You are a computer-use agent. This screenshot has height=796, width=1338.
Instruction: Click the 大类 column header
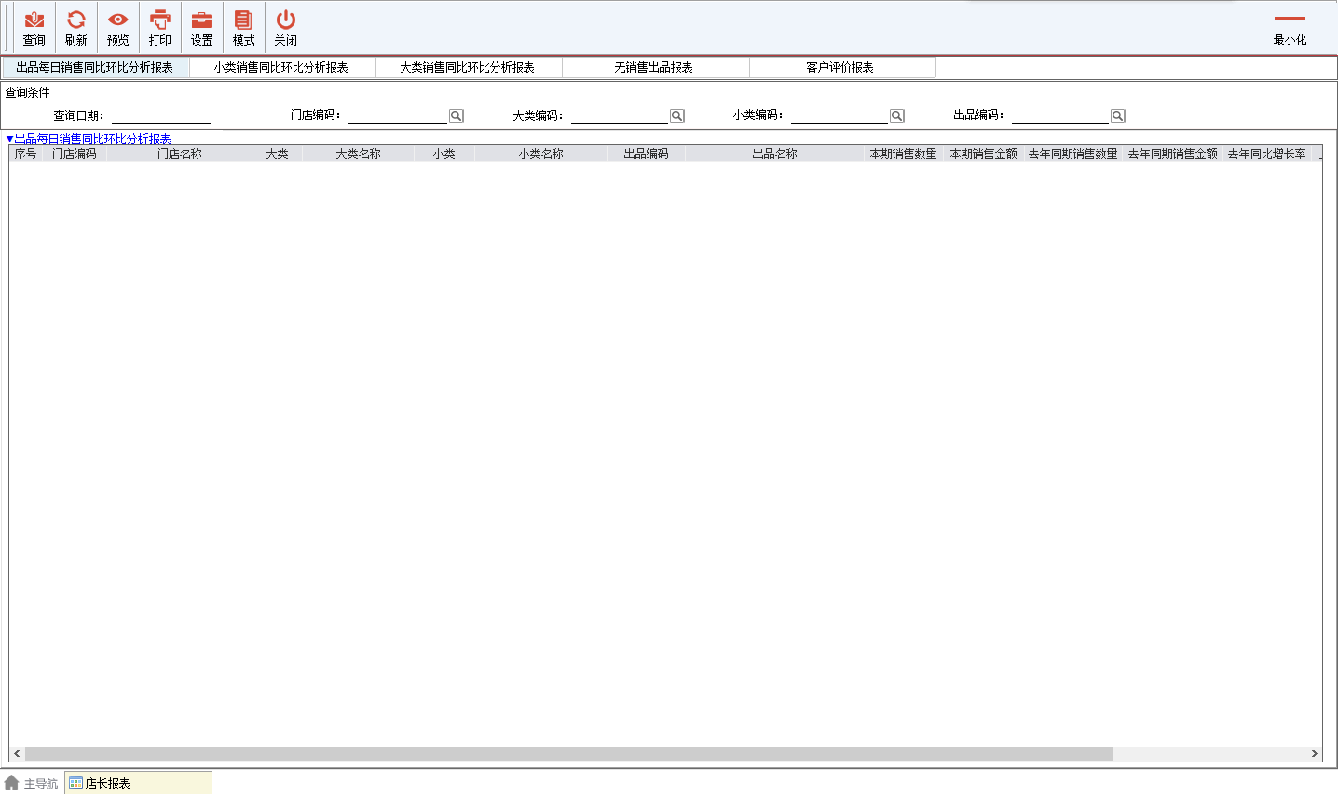(x=278, y=154)
